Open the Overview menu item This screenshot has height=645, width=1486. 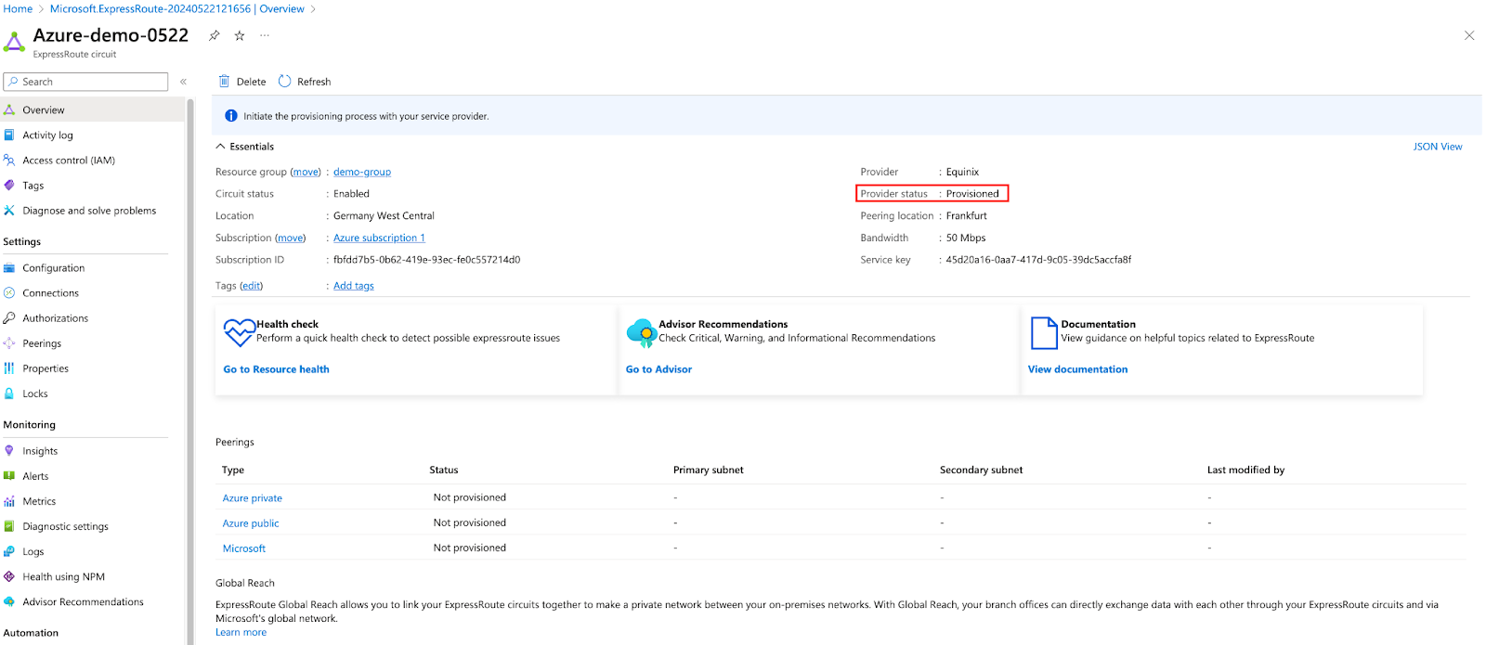click(92, 110)
